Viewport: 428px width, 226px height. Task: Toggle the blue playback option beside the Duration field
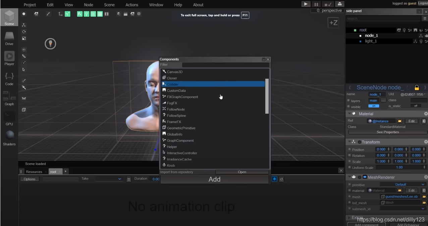click(x=274, y=179)
